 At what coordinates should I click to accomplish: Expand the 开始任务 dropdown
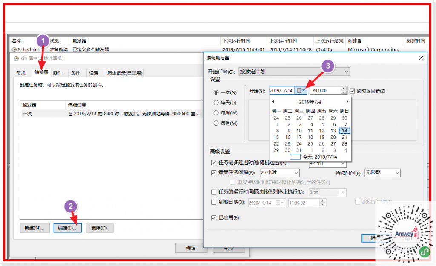(346, 71)
